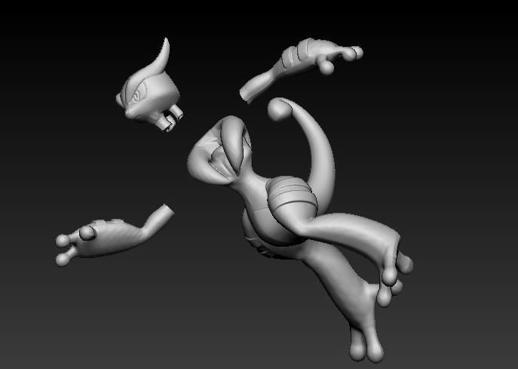Select the lower-left detached arm mesh
The image size is (518, 369).
(113, 235)
